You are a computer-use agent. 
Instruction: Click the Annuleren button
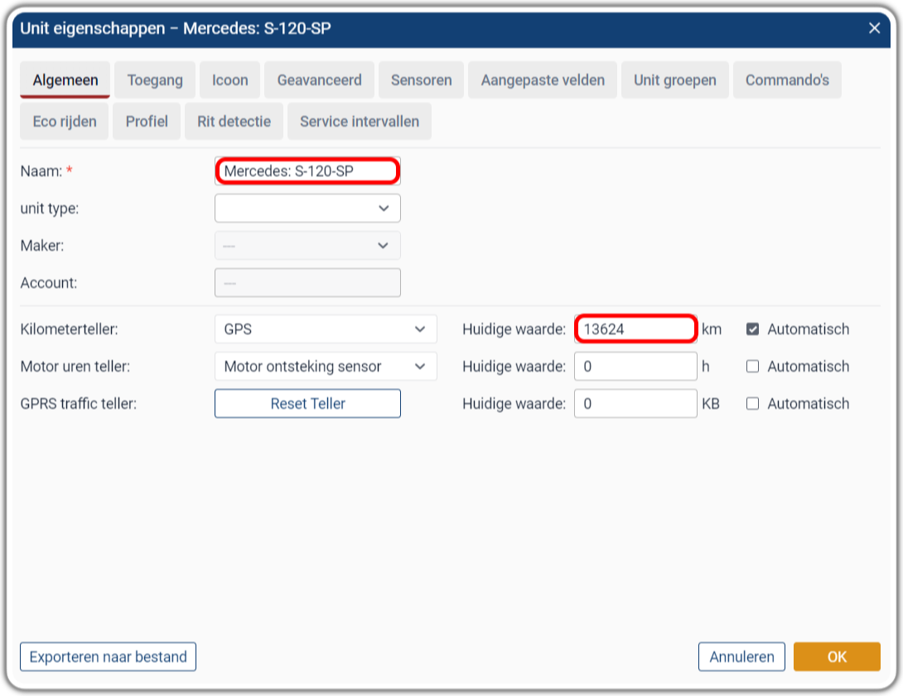tap(741, 657)
